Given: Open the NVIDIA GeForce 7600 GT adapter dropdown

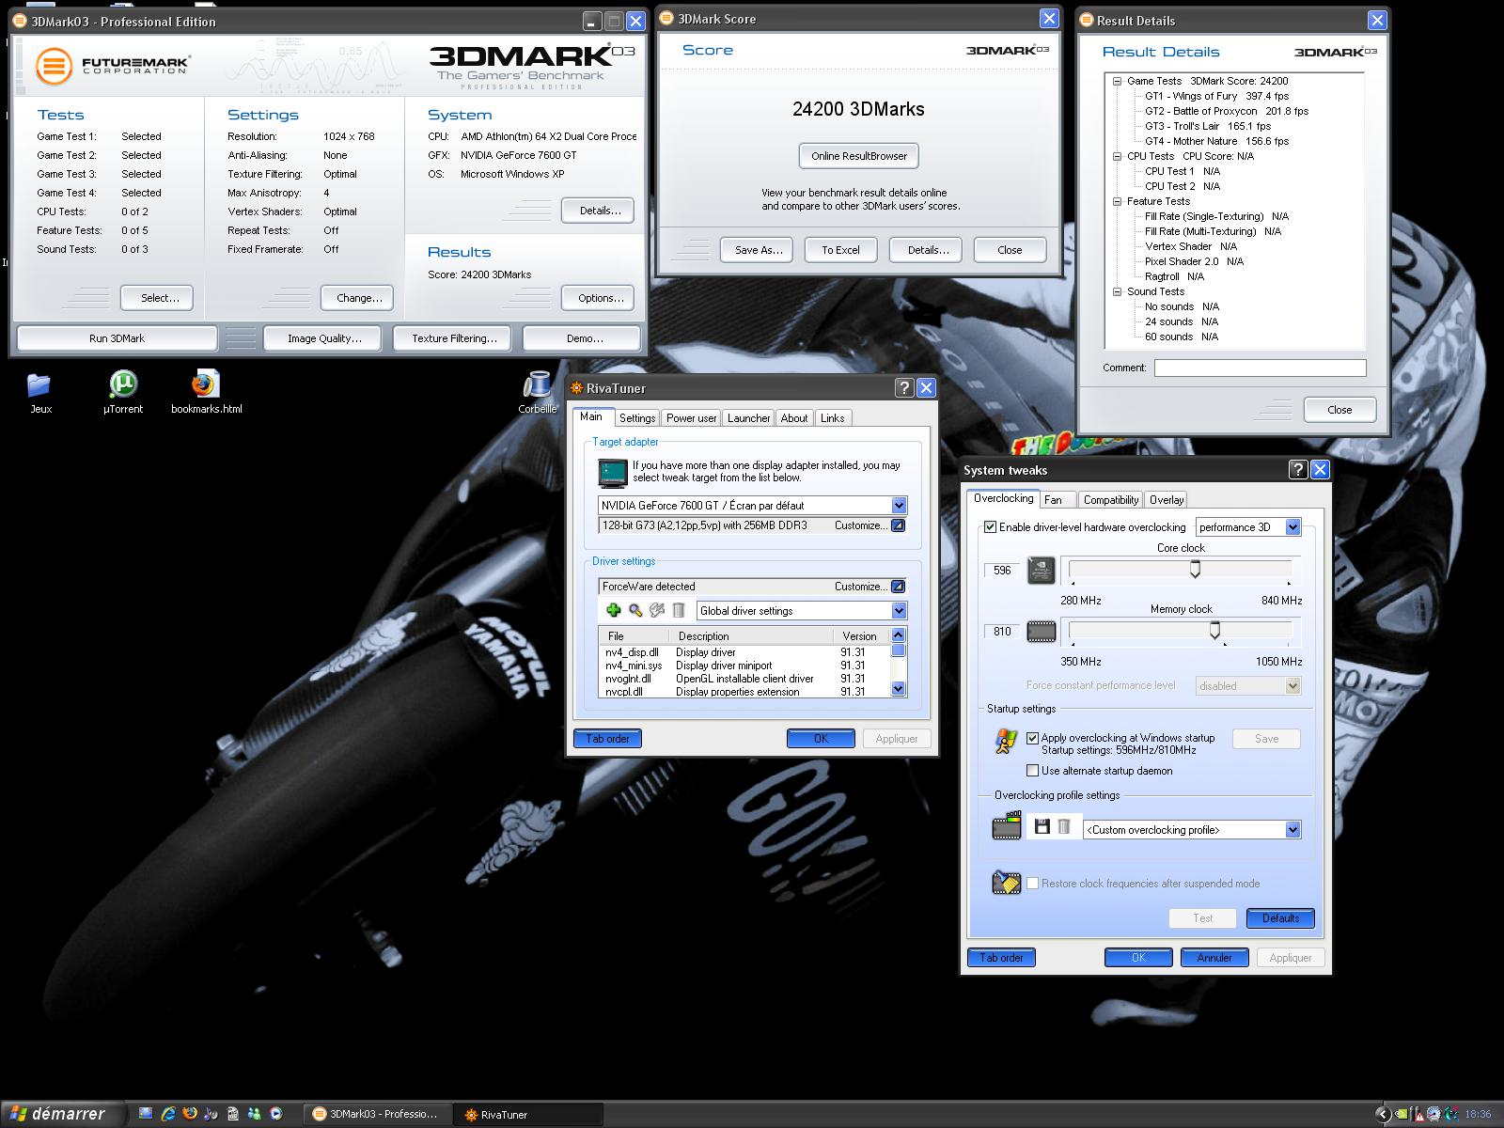Looking at the screenshot, I should click(x=899, y=506).
